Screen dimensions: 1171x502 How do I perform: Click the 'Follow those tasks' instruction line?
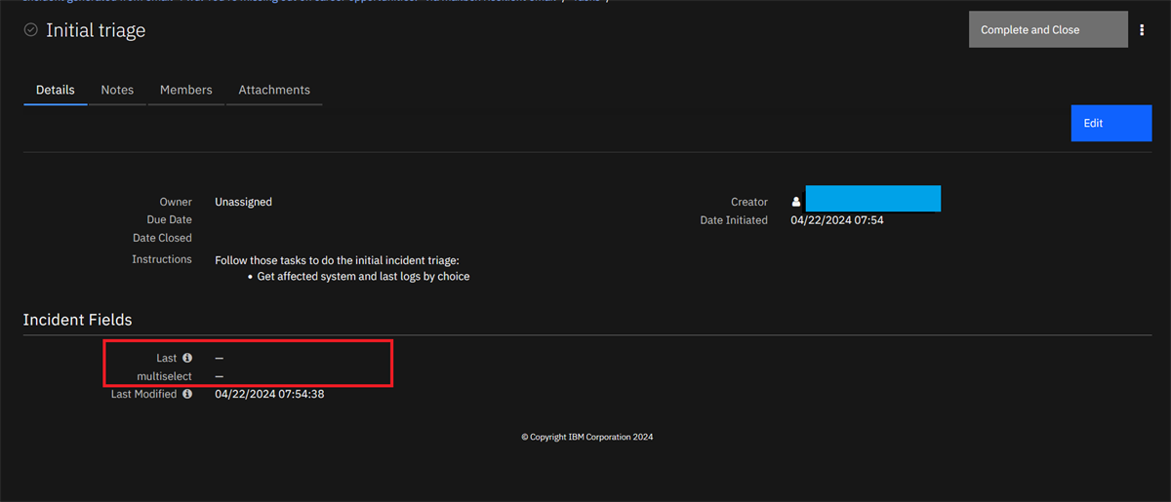click(337, 260)
